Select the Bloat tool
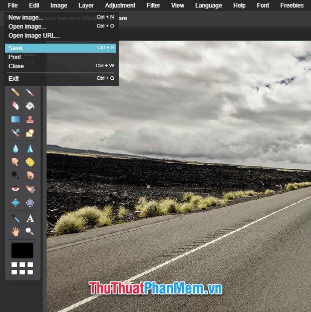The width and height of the screenshot is (311, 312). click(16, 203)
